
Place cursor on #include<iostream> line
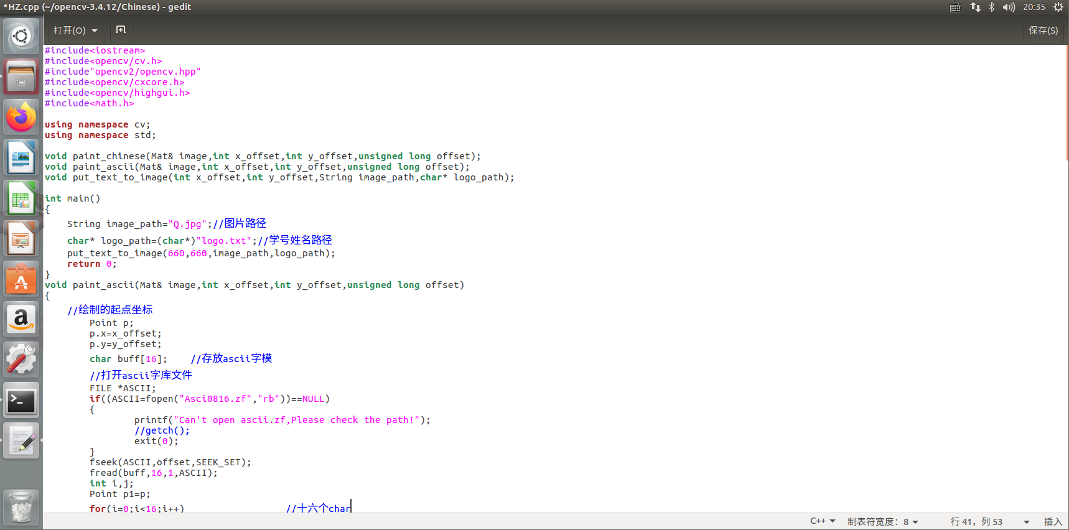click(x=95, y=50)
